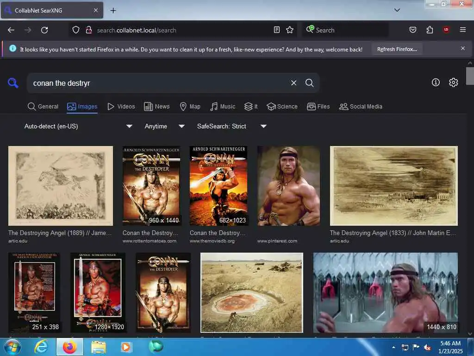Open Destroying Angel 1889 etching thumbnail

pyautogui.click(x=61, y=186)
